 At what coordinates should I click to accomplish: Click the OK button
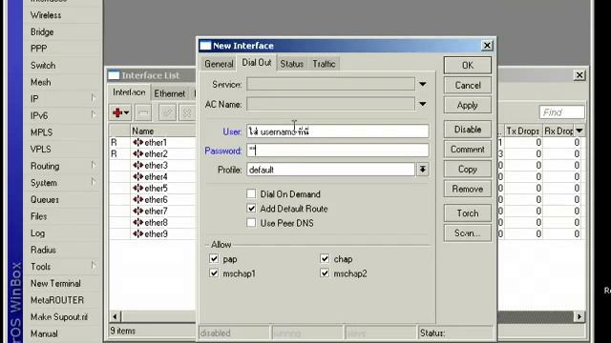pos(468,66)
